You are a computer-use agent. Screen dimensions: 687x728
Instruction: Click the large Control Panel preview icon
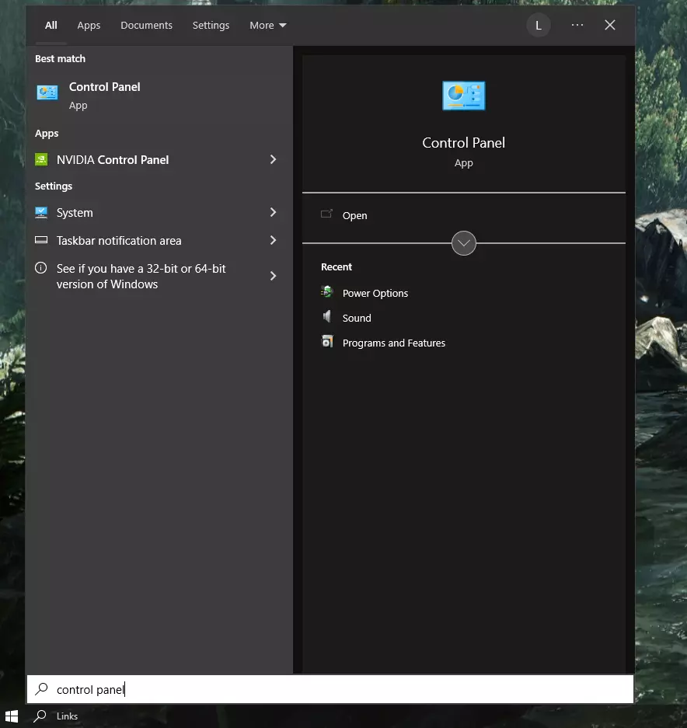tap(463, 96)
